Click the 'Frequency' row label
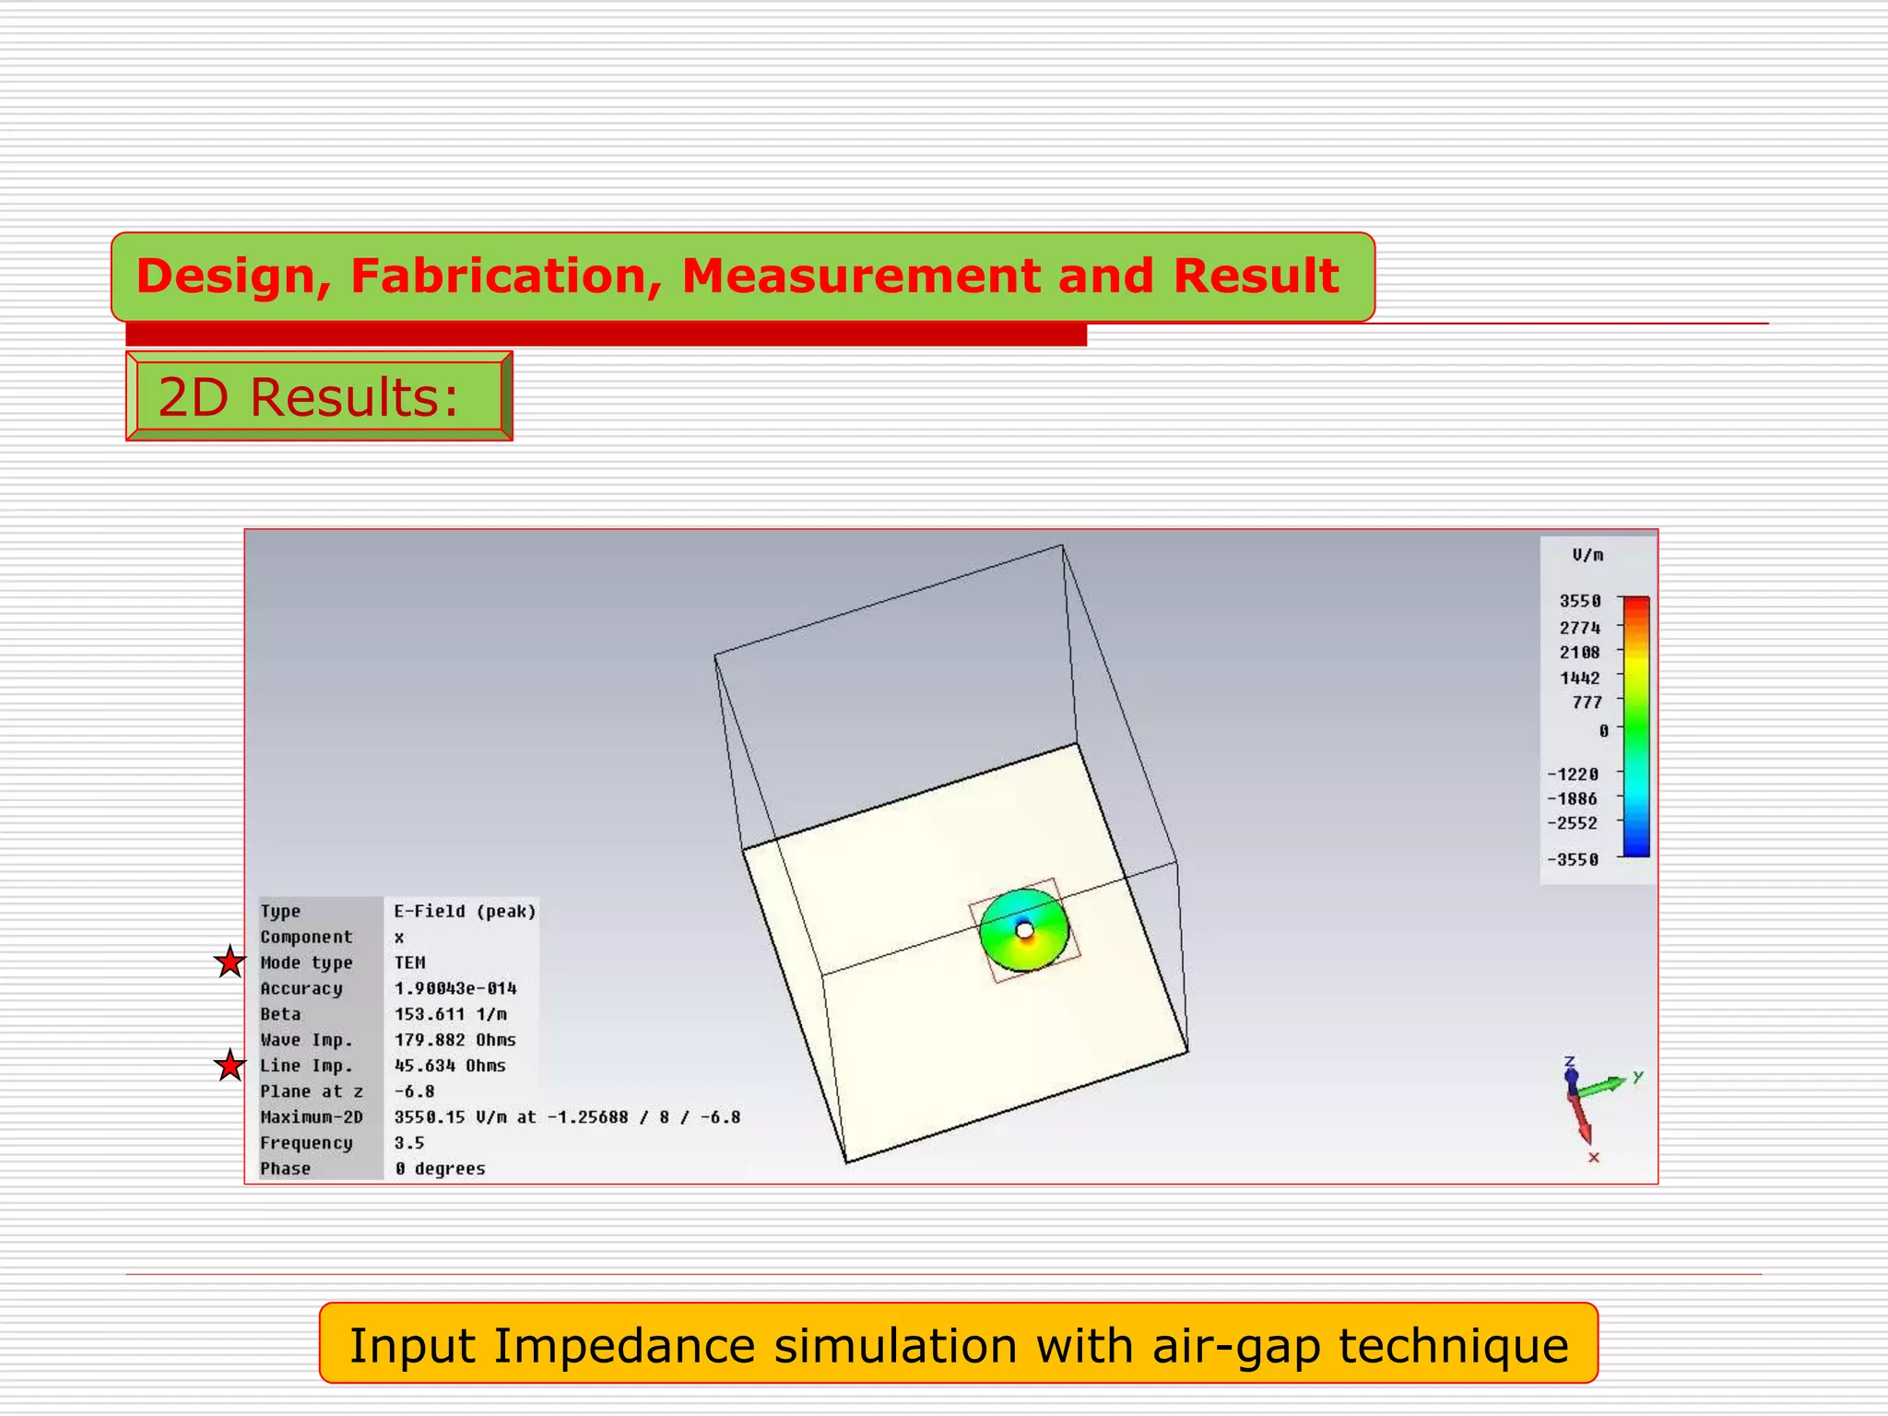 click(x=306, y=1143)
